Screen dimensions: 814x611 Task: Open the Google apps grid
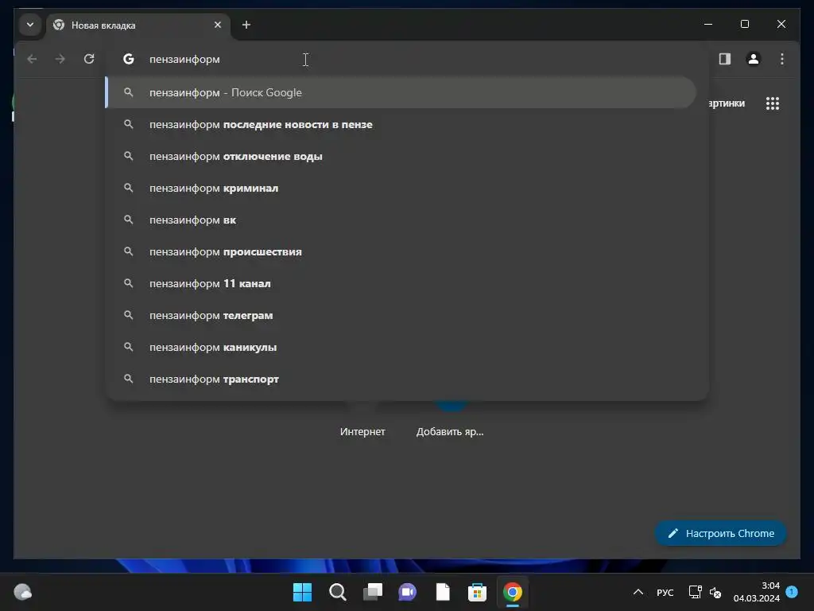(x=773, y=103)
